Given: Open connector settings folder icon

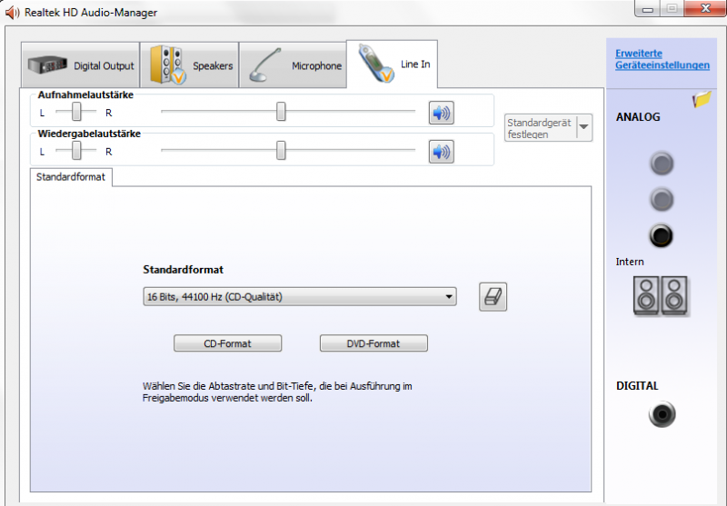Looking at the screenshot, I should [702, 99].
